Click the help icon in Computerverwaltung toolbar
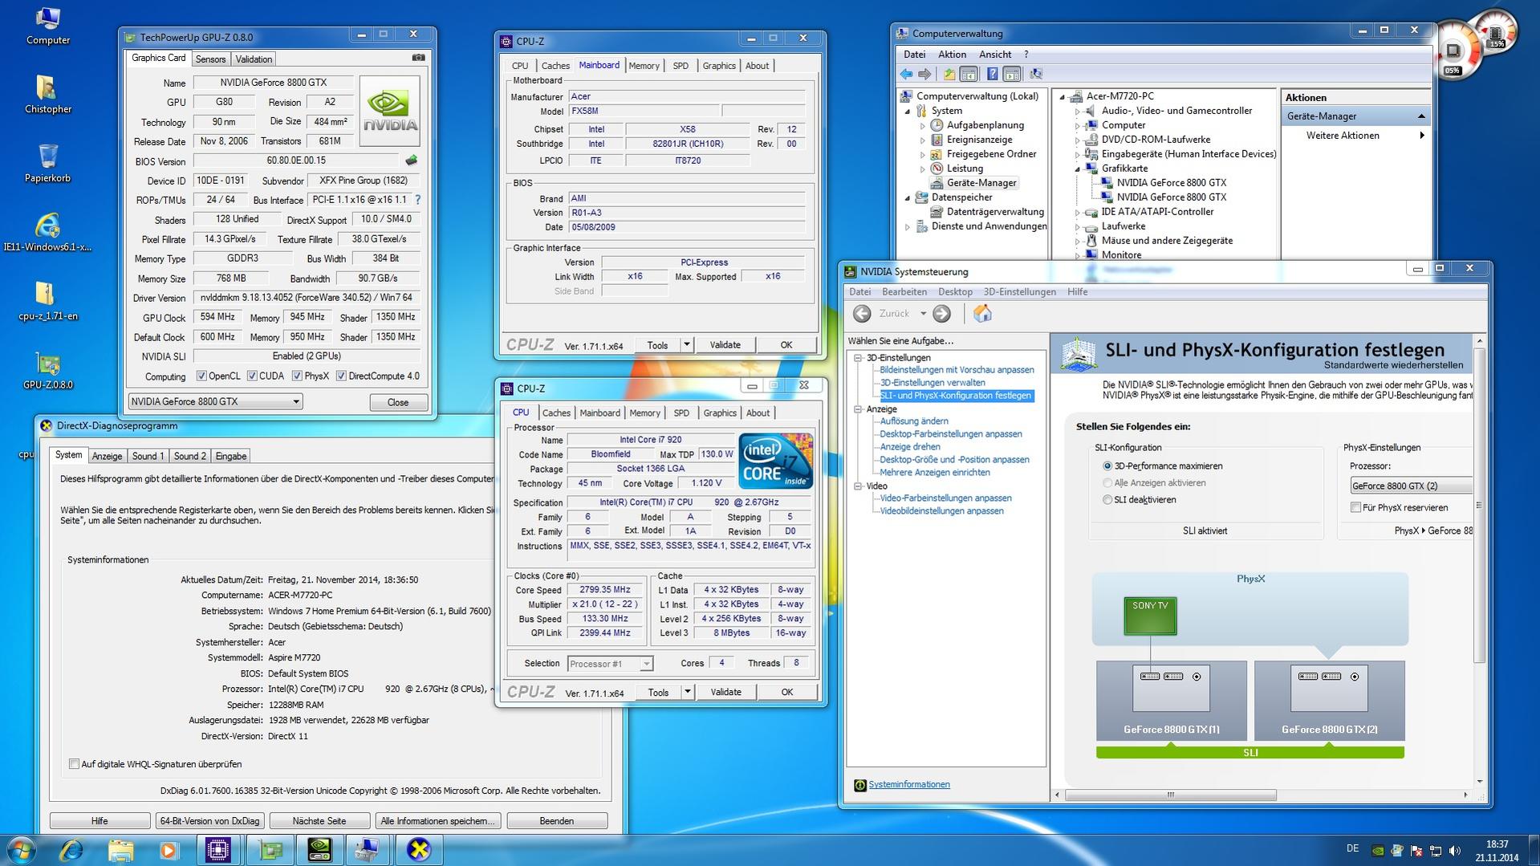This screenshot has height=866, width=1540. [992, 75]
